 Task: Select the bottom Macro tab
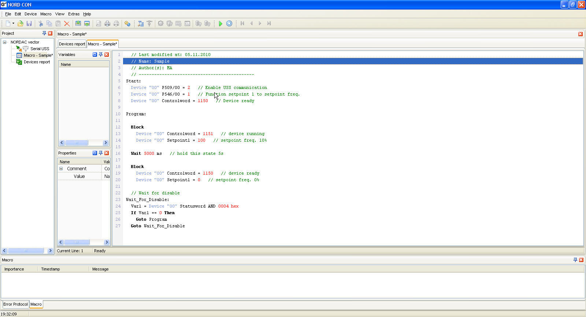click(x=36, y=304)
